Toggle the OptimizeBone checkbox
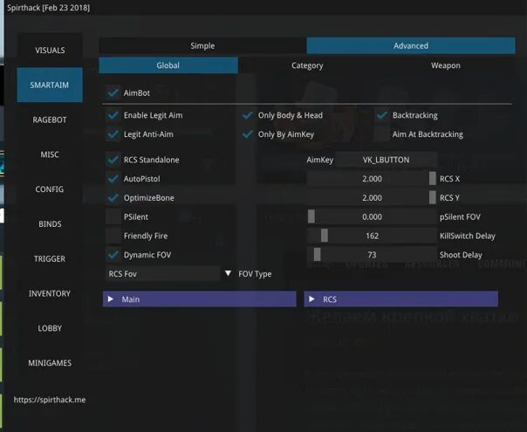The image size is (527, 432). pos(113,198)
